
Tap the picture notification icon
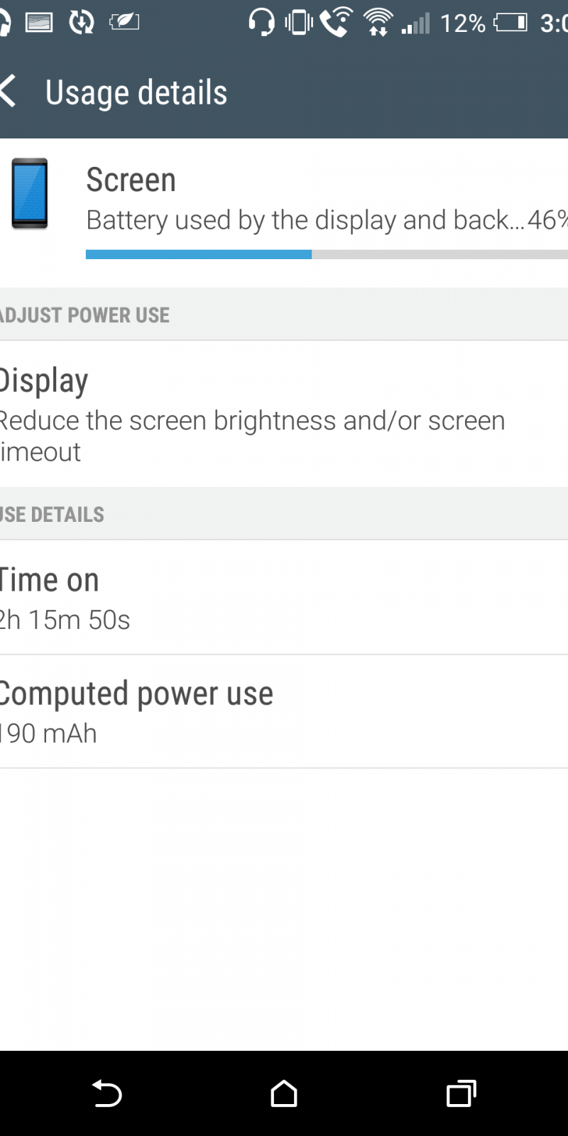tap(39, 23)
